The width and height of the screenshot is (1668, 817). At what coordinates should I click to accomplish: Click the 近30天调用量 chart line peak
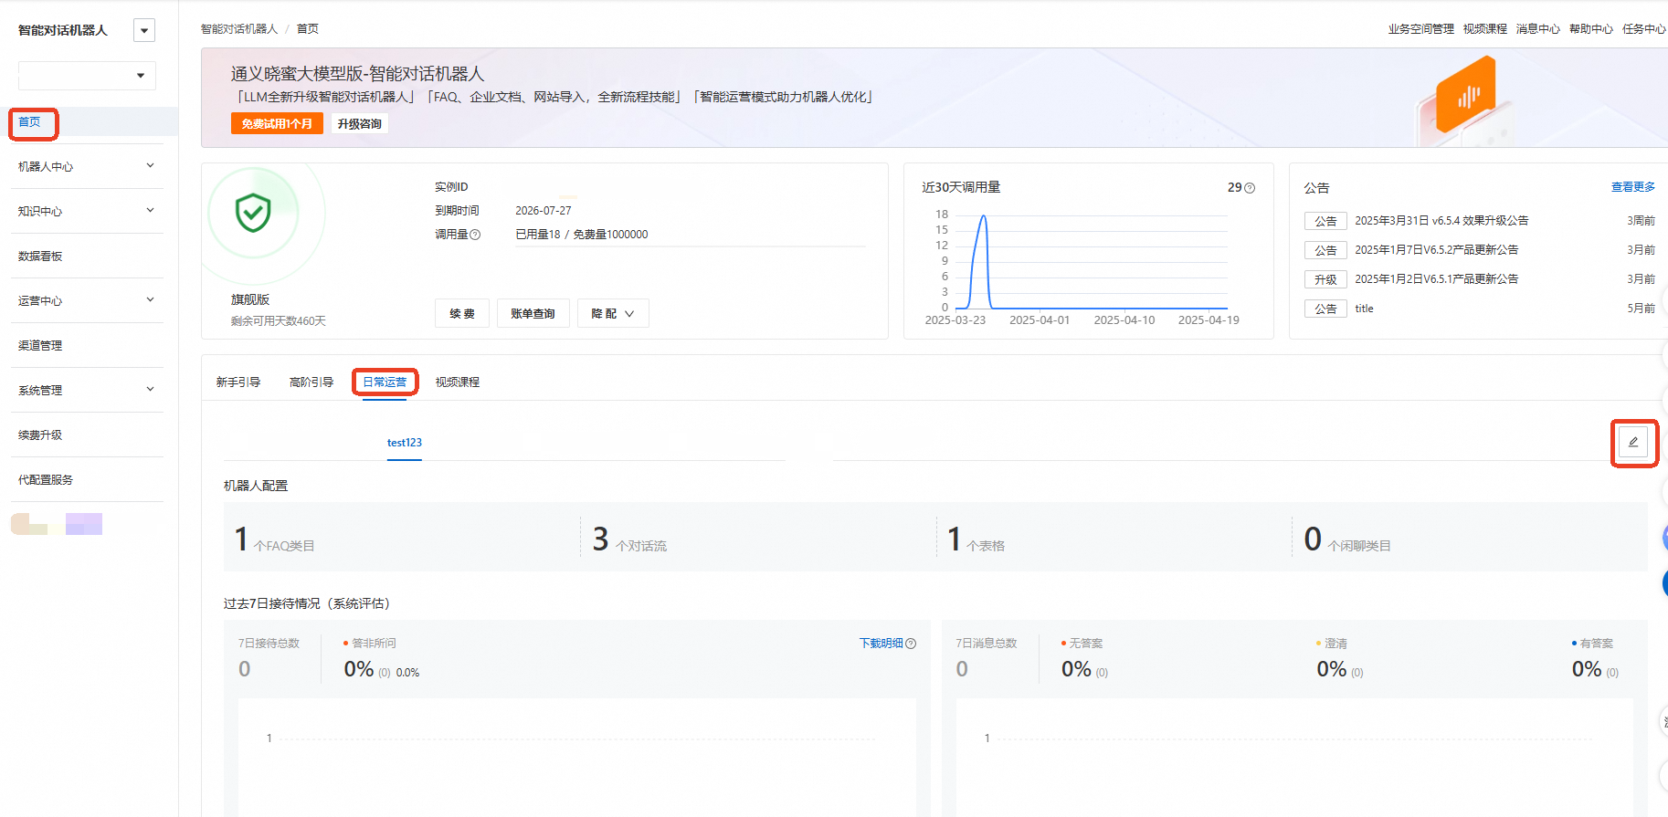(x=984, y=216)
